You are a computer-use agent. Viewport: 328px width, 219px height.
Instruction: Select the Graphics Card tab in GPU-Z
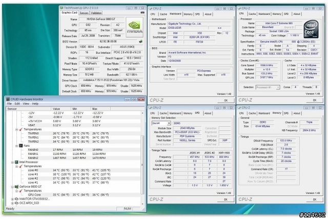click(70, 12)
